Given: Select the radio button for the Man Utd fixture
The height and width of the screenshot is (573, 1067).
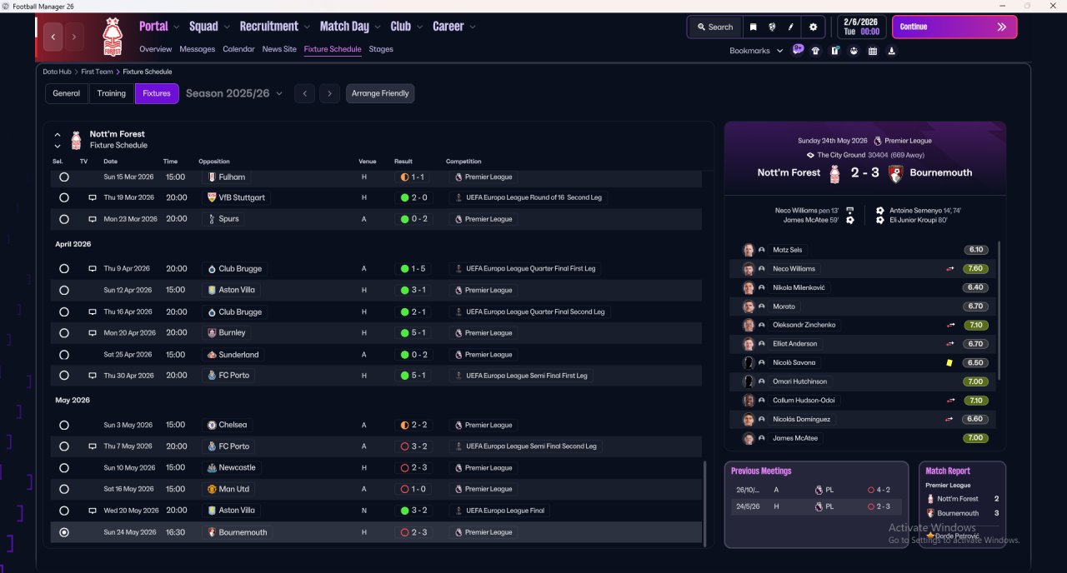Looking at the screenshot, I should pyautogui.click(x=64, y=489).
